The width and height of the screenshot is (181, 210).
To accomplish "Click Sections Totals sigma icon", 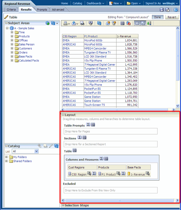I will 80,137.
